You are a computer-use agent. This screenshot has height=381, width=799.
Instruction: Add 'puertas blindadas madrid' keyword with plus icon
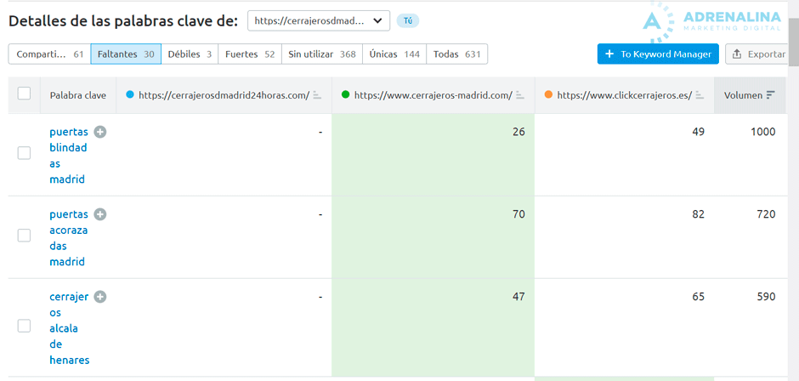point(100,132)
